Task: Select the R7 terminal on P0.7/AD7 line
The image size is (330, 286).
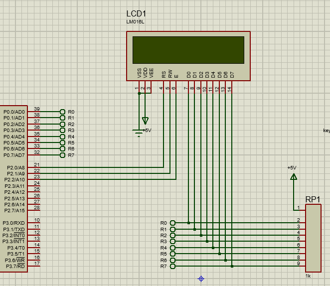Action: pyautogui.click(x=62, y=155)
